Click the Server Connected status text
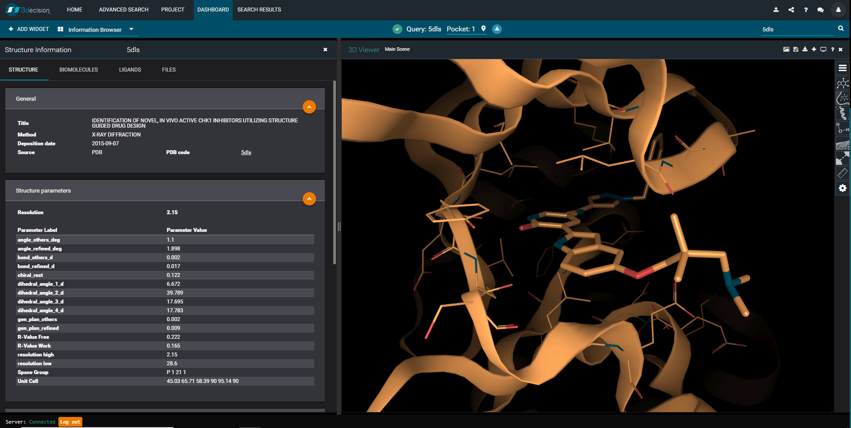The image size is (851, 428). [31, 422]
